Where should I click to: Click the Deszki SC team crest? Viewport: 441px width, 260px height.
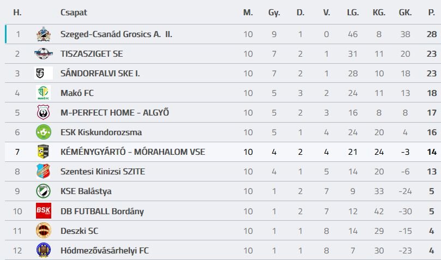point(43,231)
